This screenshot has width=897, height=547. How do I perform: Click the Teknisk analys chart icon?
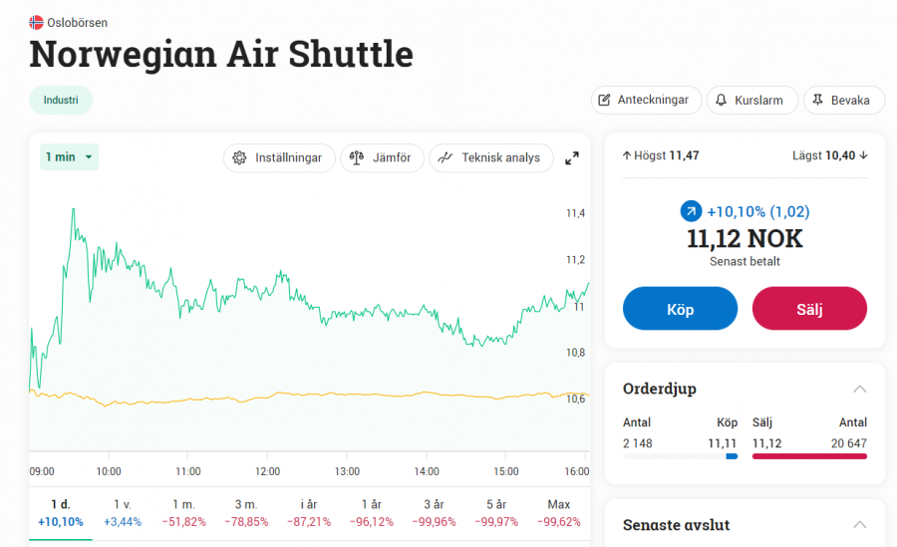click(446, 158)
